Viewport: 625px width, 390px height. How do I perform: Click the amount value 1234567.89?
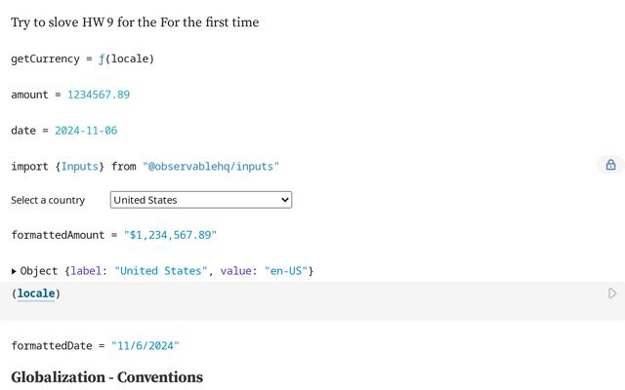point(99,95)
